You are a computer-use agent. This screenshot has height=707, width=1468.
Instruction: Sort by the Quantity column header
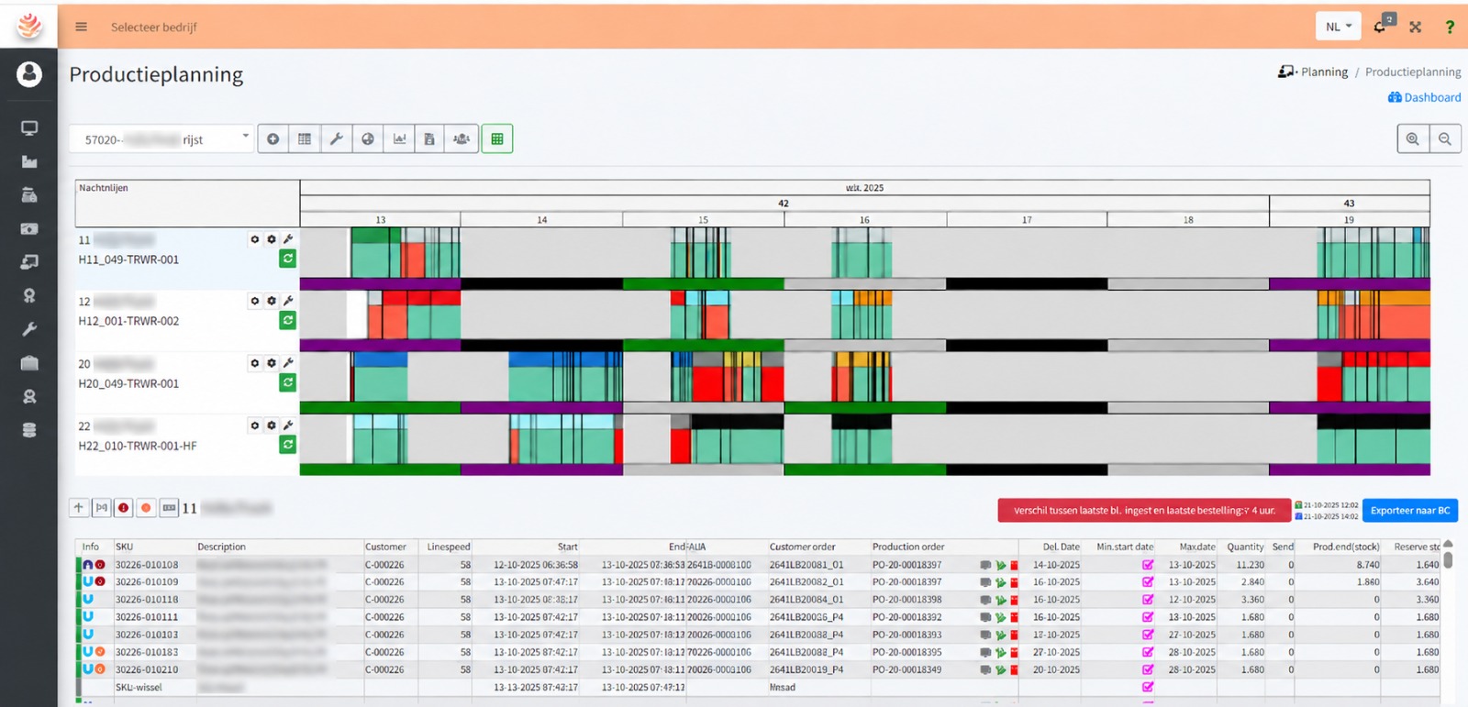(1245, 547)
